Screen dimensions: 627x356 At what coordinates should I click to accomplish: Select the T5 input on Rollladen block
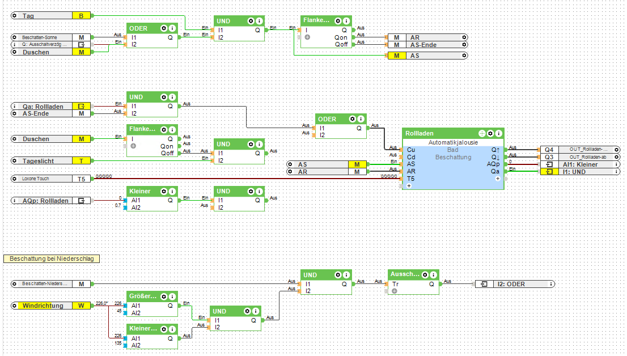(411, 179)
